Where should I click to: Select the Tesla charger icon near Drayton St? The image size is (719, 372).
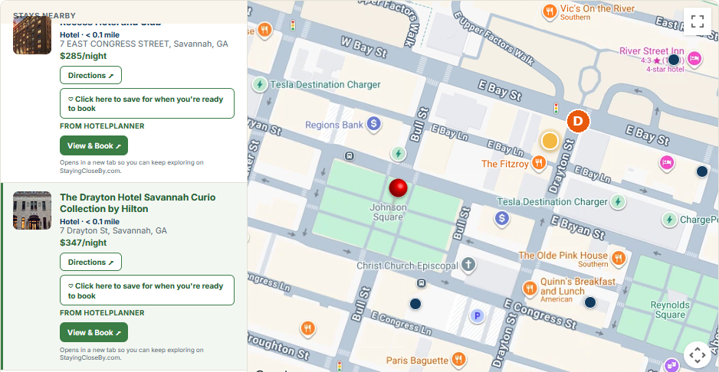click(x=618, y=201)
